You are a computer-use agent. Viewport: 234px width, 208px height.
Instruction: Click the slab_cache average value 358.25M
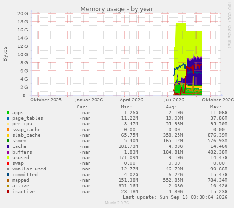tap(173, 135)
